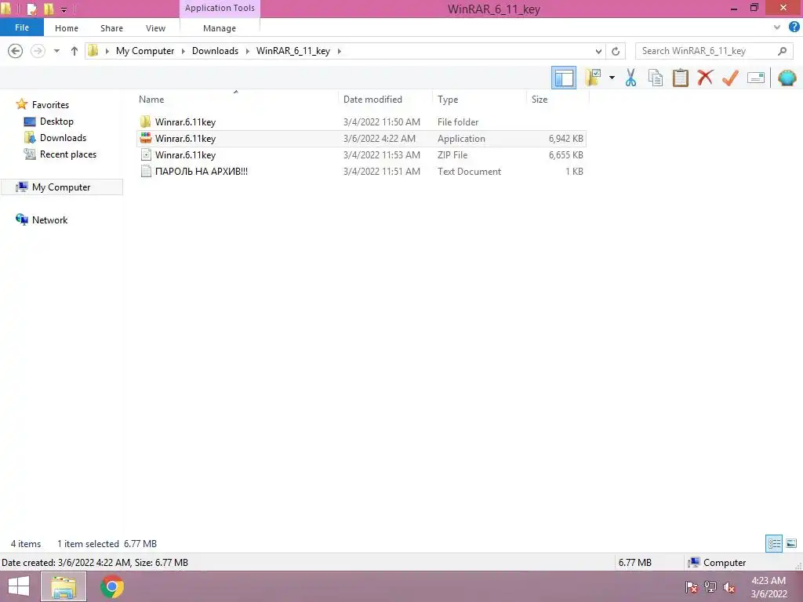Cut the selection with the scissors icon

tap(630, 78)
